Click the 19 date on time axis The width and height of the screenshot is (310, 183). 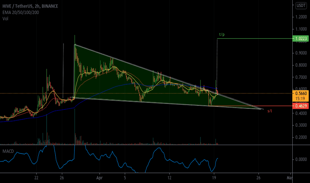click(214, 178)
